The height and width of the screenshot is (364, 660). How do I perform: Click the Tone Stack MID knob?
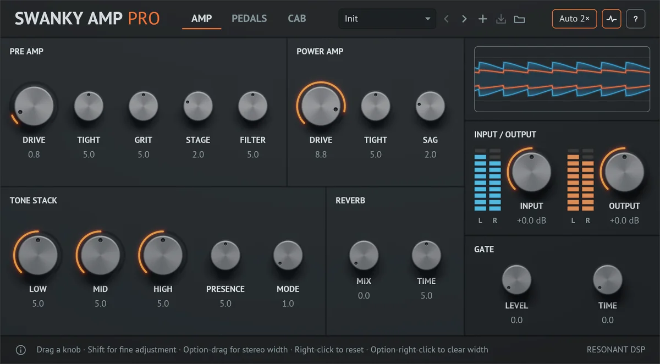tap(100, 255)
